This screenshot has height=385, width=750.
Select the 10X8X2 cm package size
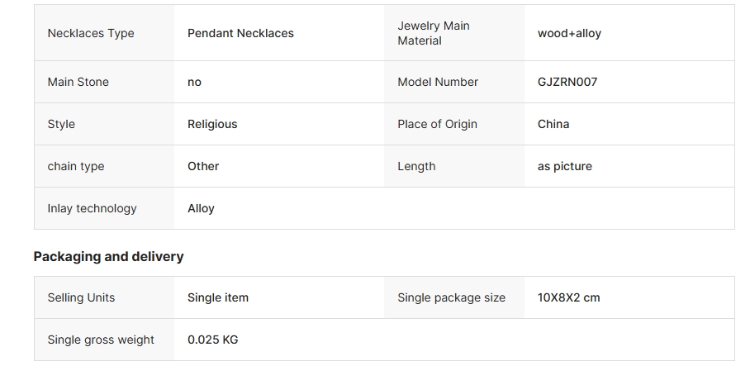click(569, 297)
